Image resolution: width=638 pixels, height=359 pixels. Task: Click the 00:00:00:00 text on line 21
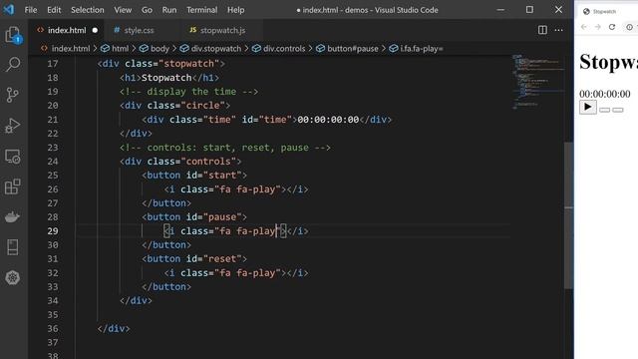pos(328,120)
